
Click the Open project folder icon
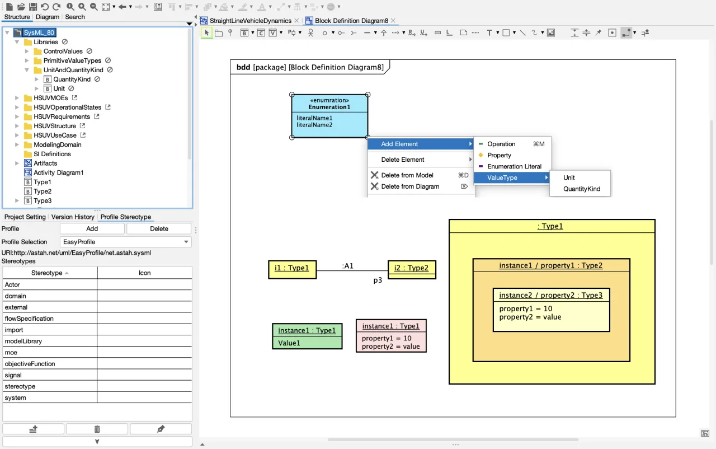(21, 7)
